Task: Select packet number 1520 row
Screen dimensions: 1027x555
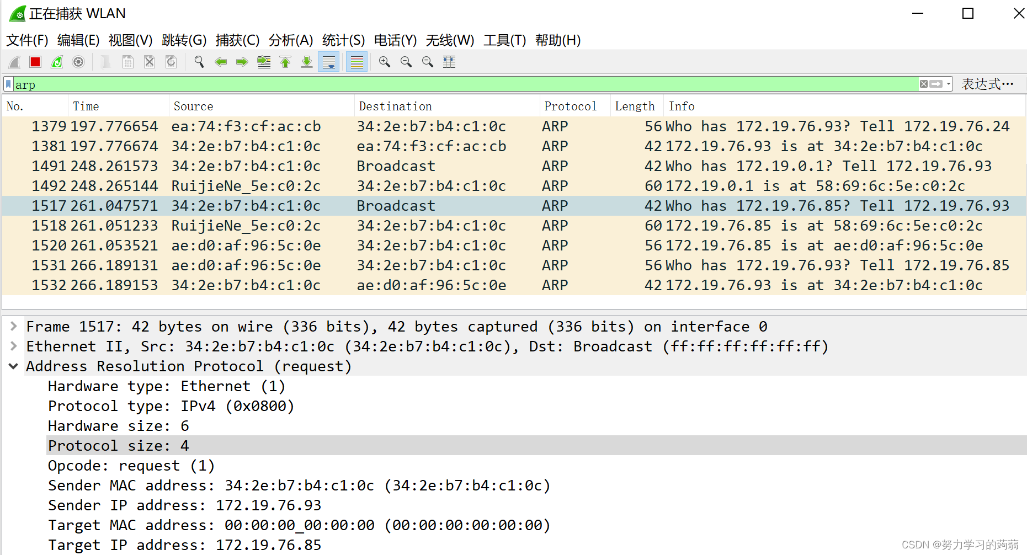Action: 513,246
